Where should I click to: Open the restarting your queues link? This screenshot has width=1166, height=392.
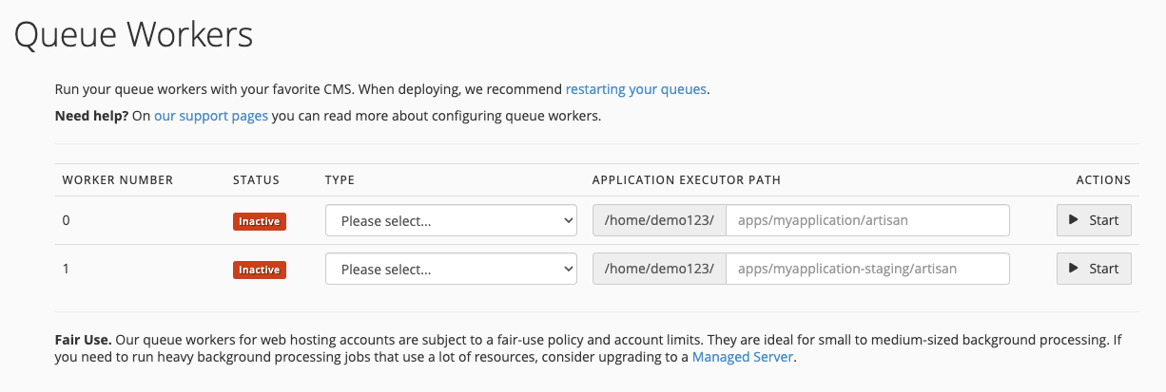(635, 89)
